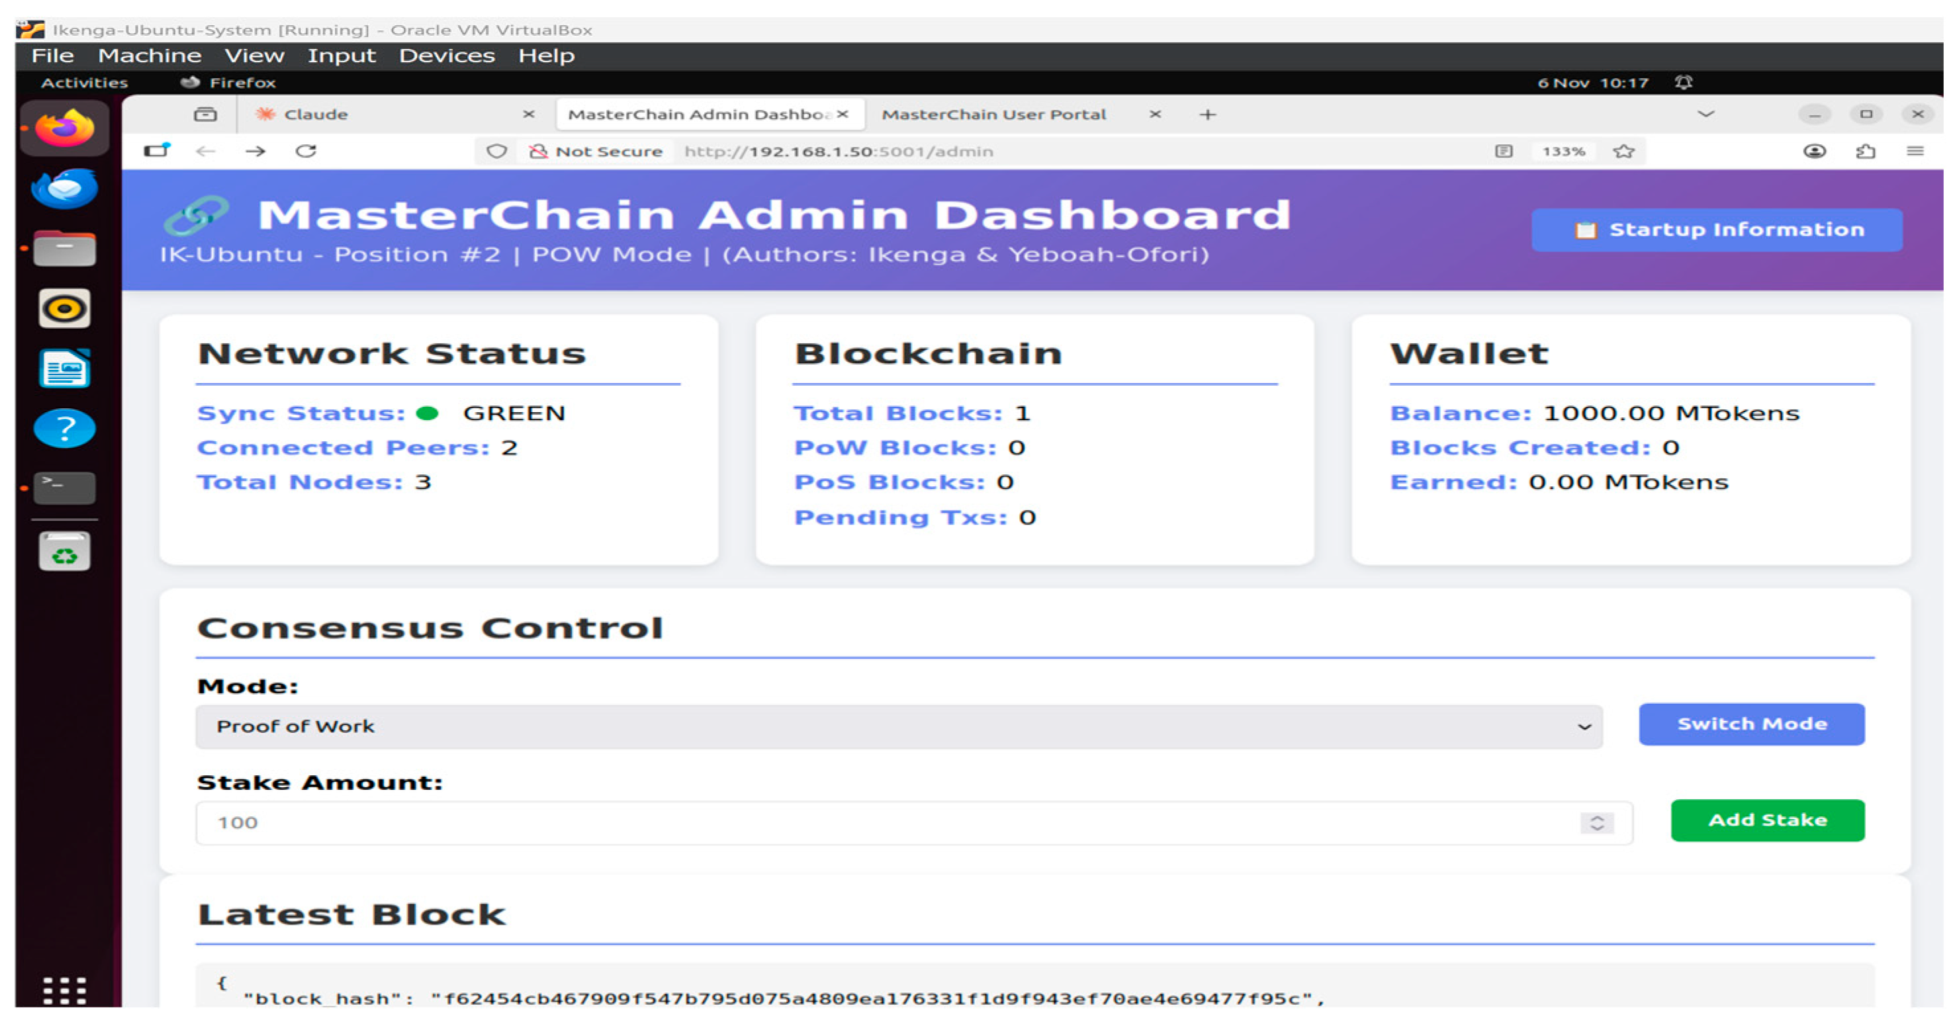Click the PoW Blocks: 0 line
The image size is (1959, 1030).
pyautogui.click(x=909, y=448)
